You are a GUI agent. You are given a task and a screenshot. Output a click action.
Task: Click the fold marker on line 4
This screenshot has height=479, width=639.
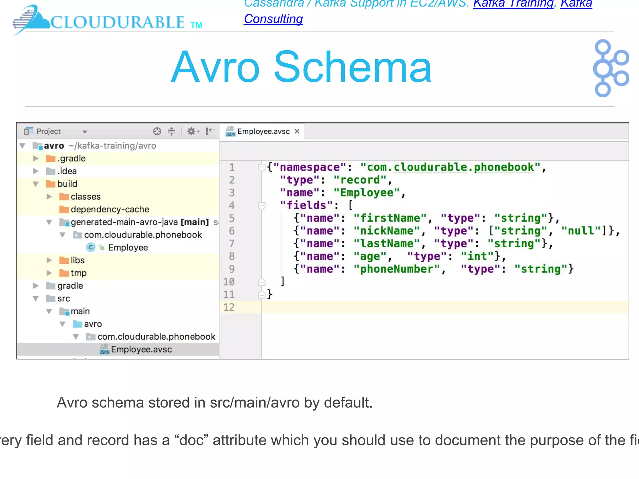click(261, 206)
